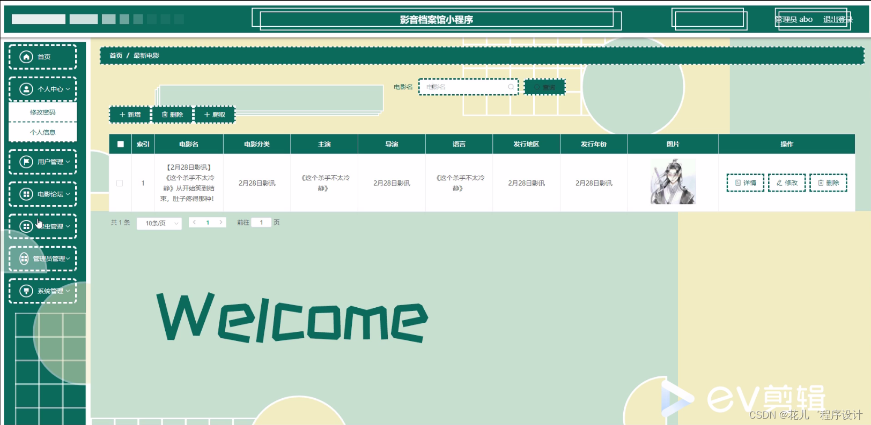Click the 电影名 column header
This screenshot has width=871, height=425.
[x=189, y=144]
